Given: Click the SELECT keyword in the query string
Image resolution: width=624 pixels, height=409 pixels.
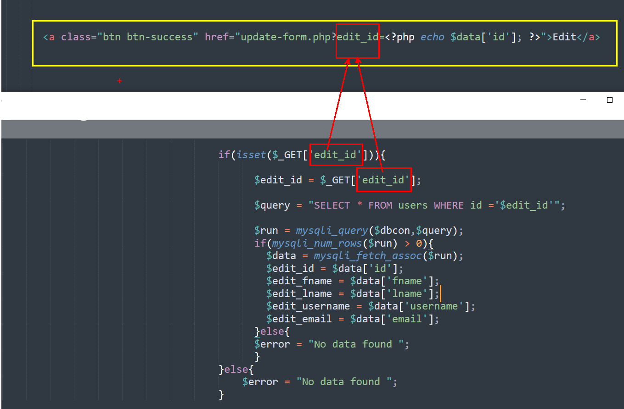Looking at the screenshot, I should (332, 205).
